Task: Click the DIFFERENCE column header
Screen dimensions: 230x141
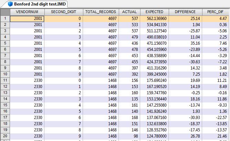Action: tap(185, 12)
